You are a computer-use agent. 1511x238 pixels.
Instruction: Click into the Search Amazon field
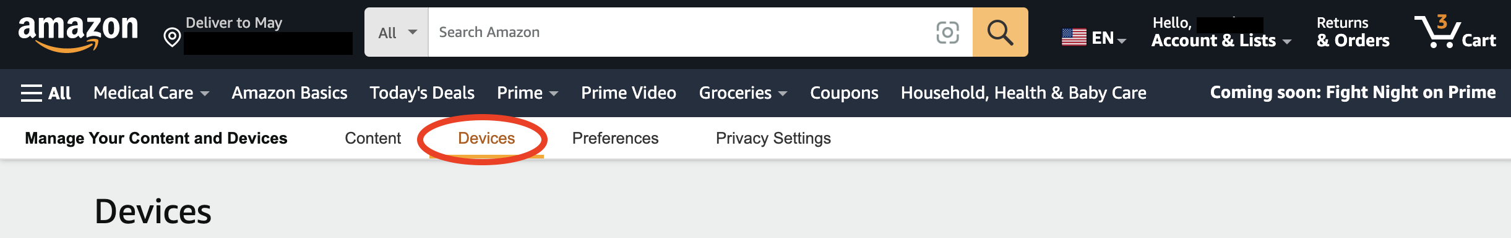(681, 32)
